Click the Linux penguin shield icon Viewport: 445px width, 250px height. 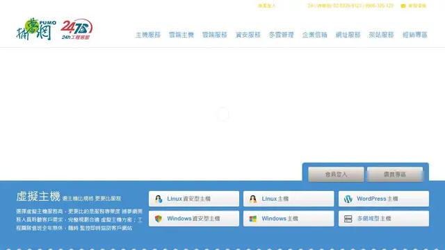[x=159, y=199]
